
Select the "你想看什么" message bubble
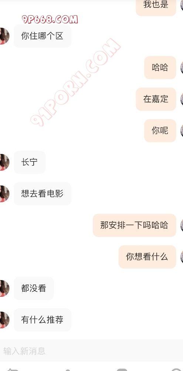click(x=148, y=257)
